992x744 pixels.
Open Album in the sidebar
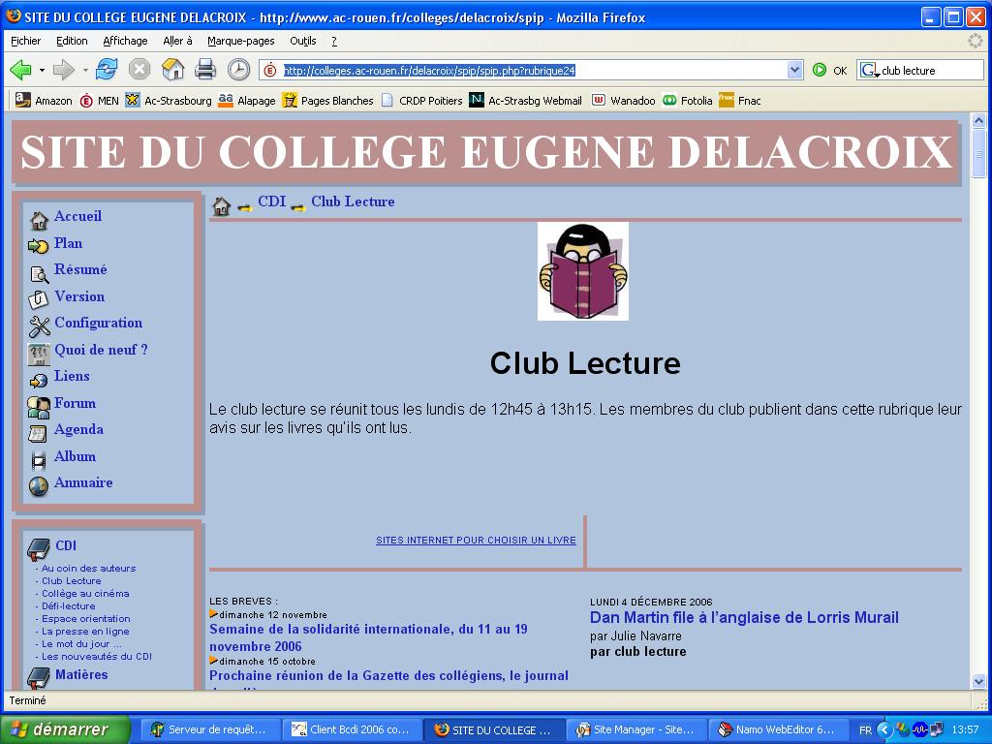76,456
